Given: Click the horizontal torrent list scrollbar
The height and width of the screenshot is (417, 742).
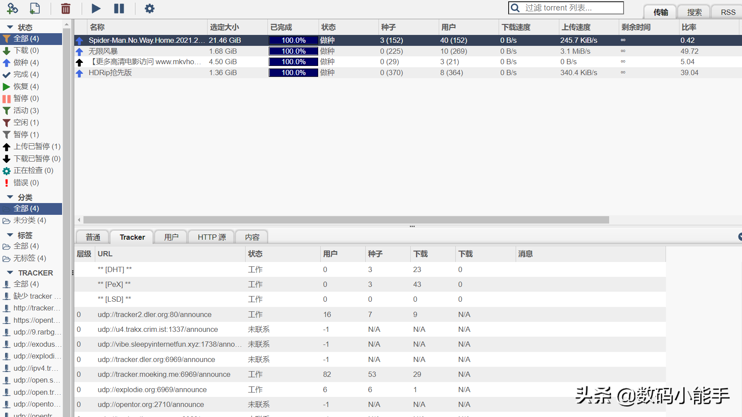Looking at the screenshot, I should tap(346, 220).
